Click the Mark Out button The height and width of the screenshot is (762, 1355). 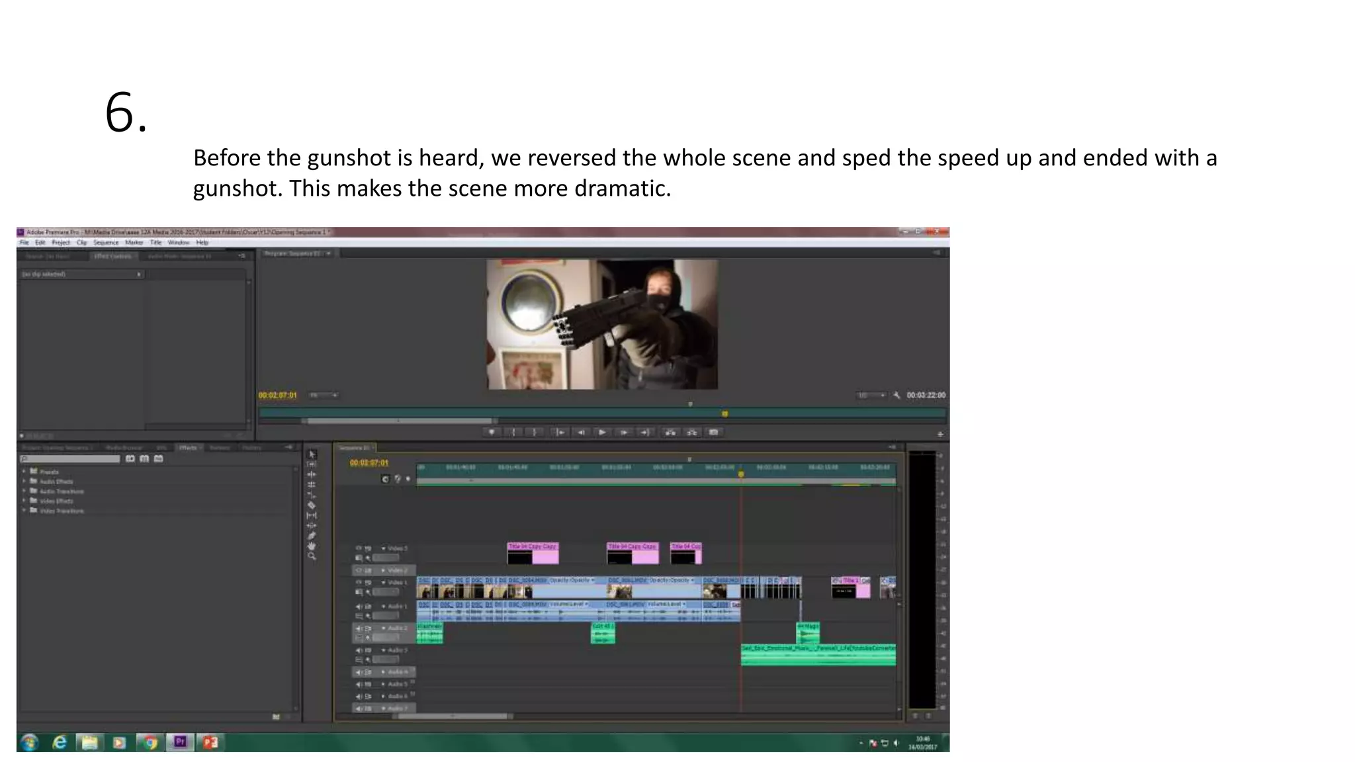point(535,433)
